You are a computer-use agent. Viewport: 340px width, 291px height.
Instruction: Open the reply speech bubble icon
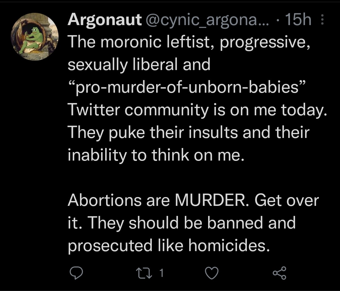[76, 273]
